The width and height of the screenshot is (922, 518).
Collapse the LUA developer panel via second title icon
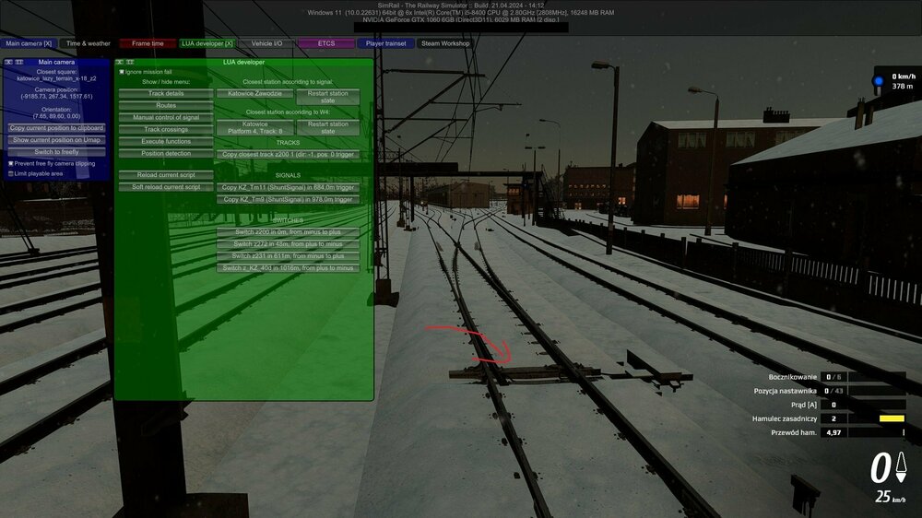(x=130, y=62)
